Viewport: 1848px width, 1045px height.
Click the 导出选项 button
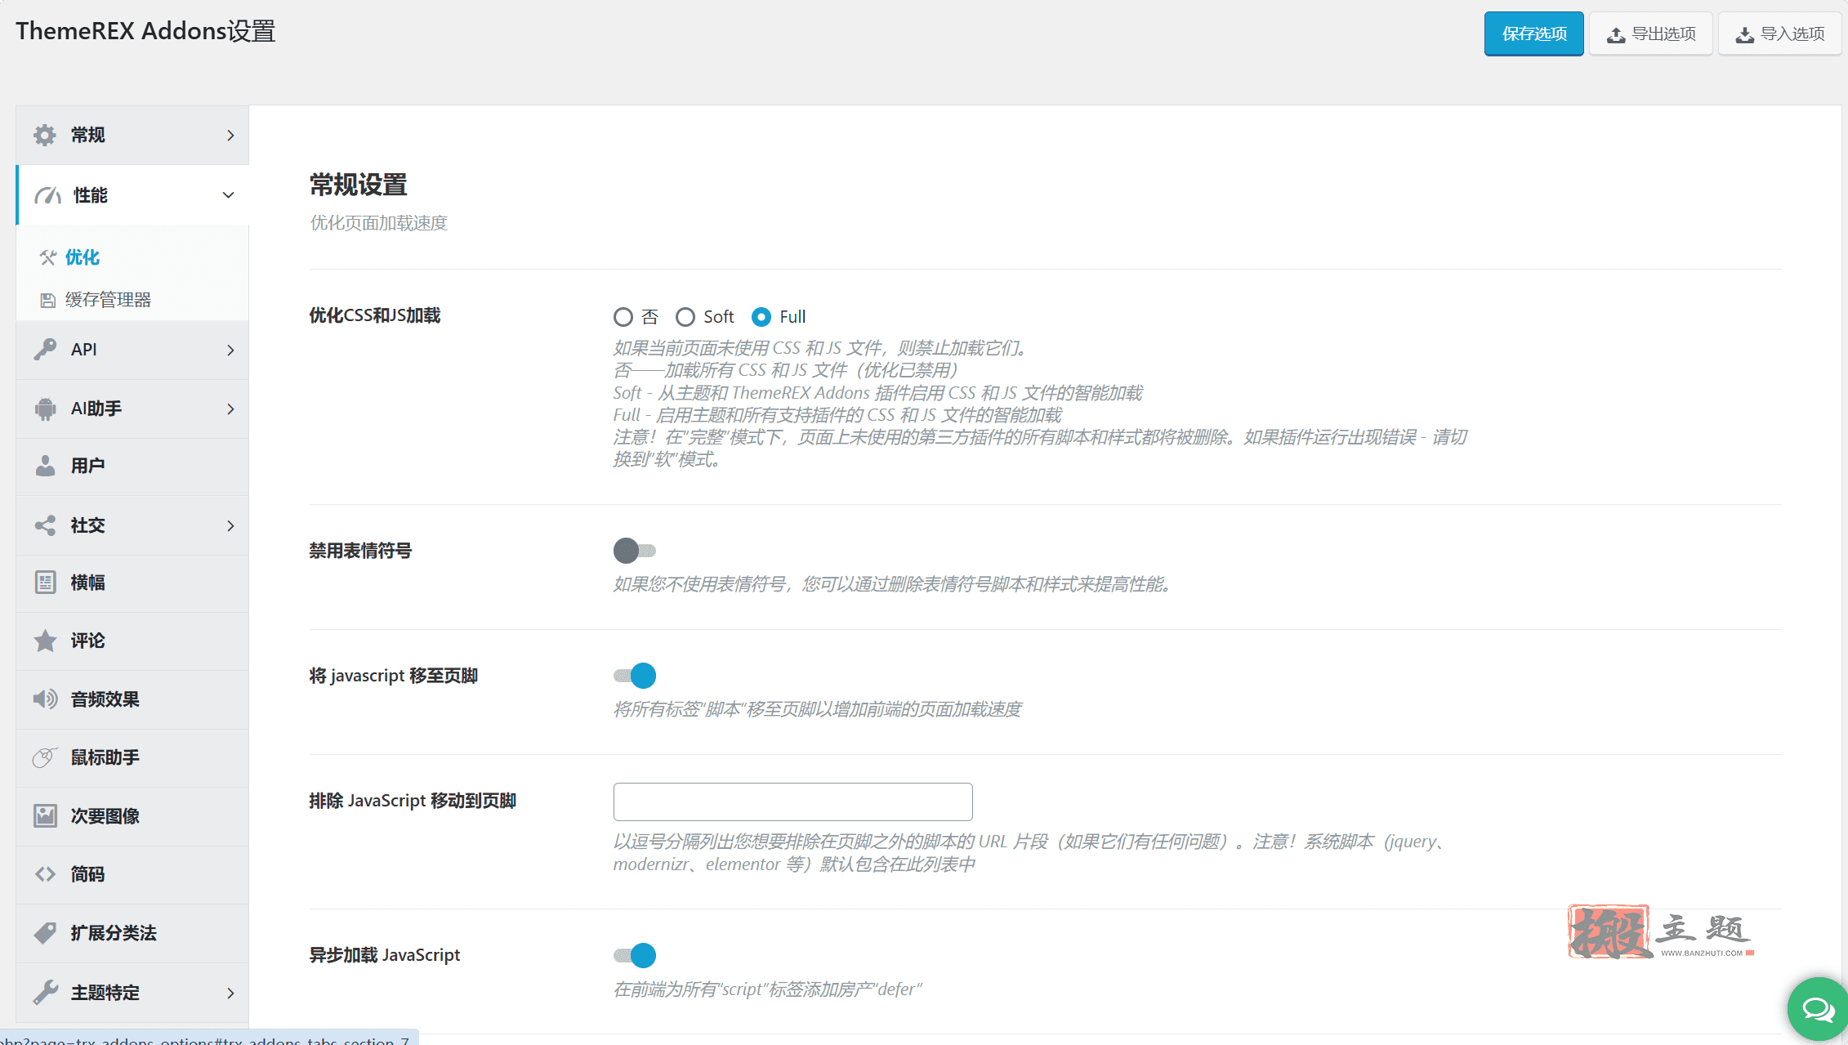(1650, 33)
